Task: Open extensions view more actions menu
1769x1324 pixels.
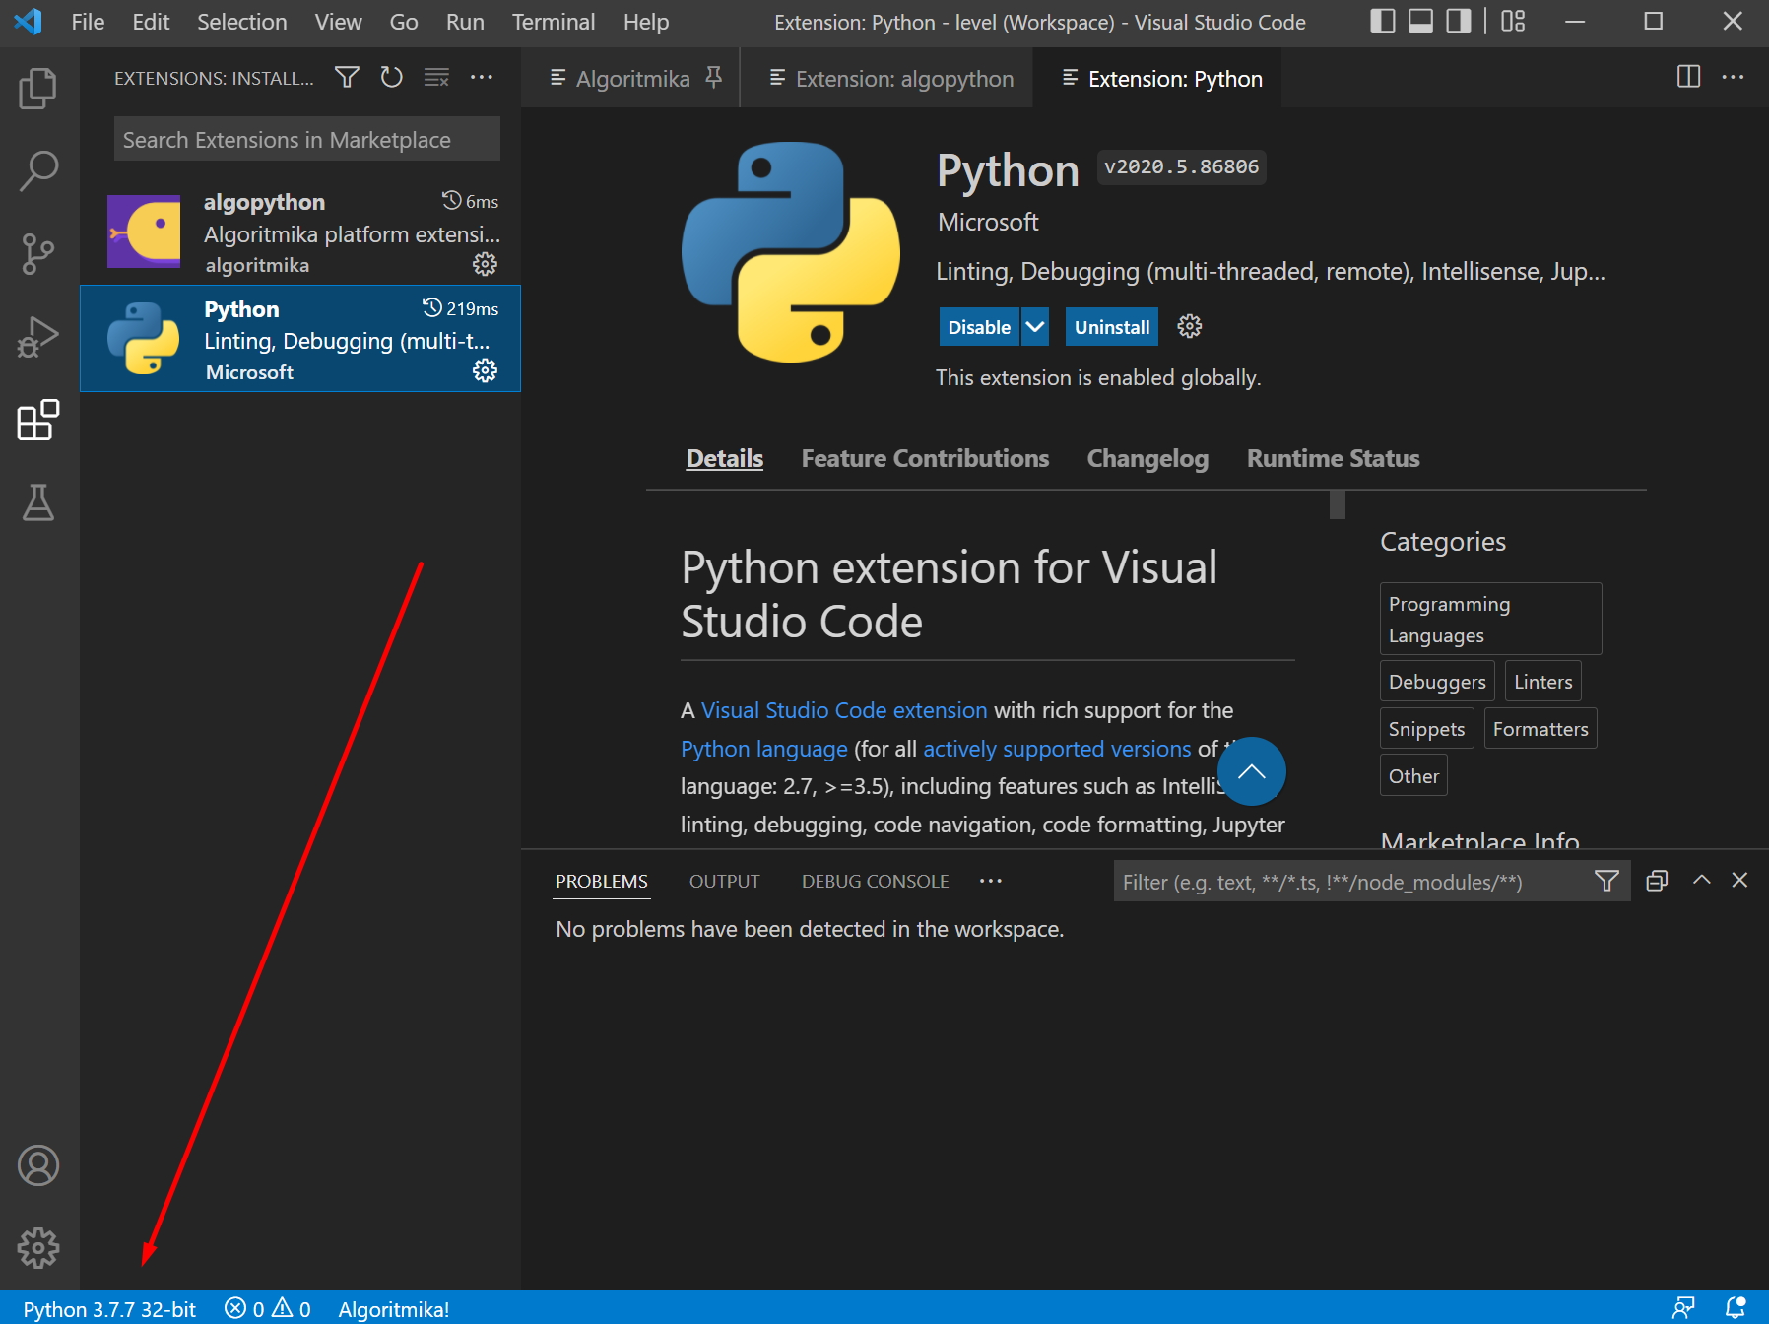Action: point(482,77)
